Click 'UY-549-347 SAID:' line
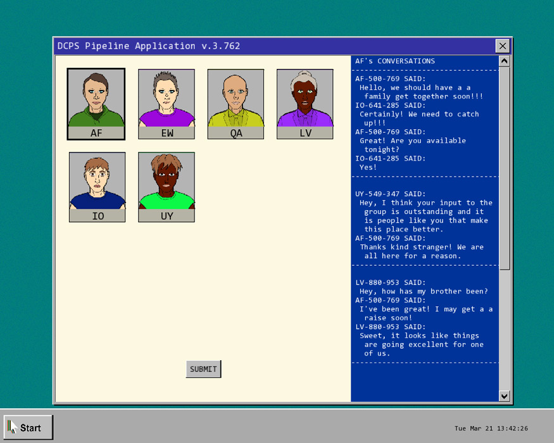This screenshot has width=554, height=443. [391, 194]
